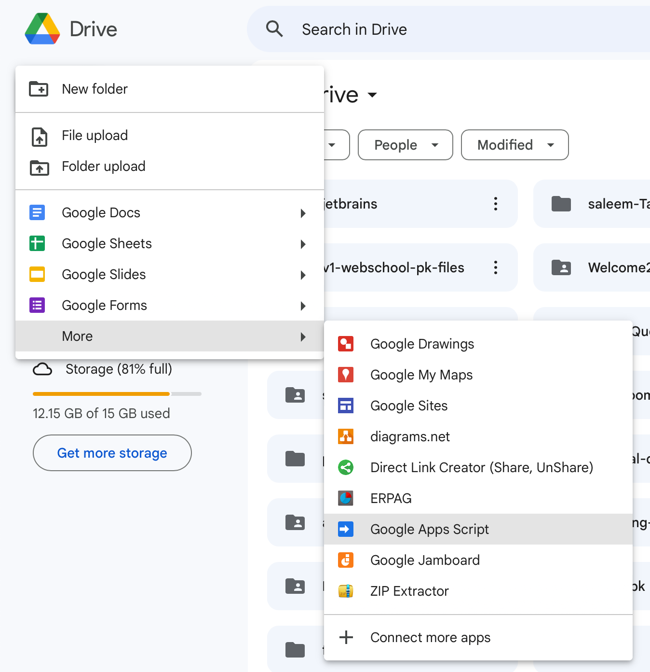Click the ERPAG app icon
This screenshot has height=672, width=650.
[x=346, y=498]
